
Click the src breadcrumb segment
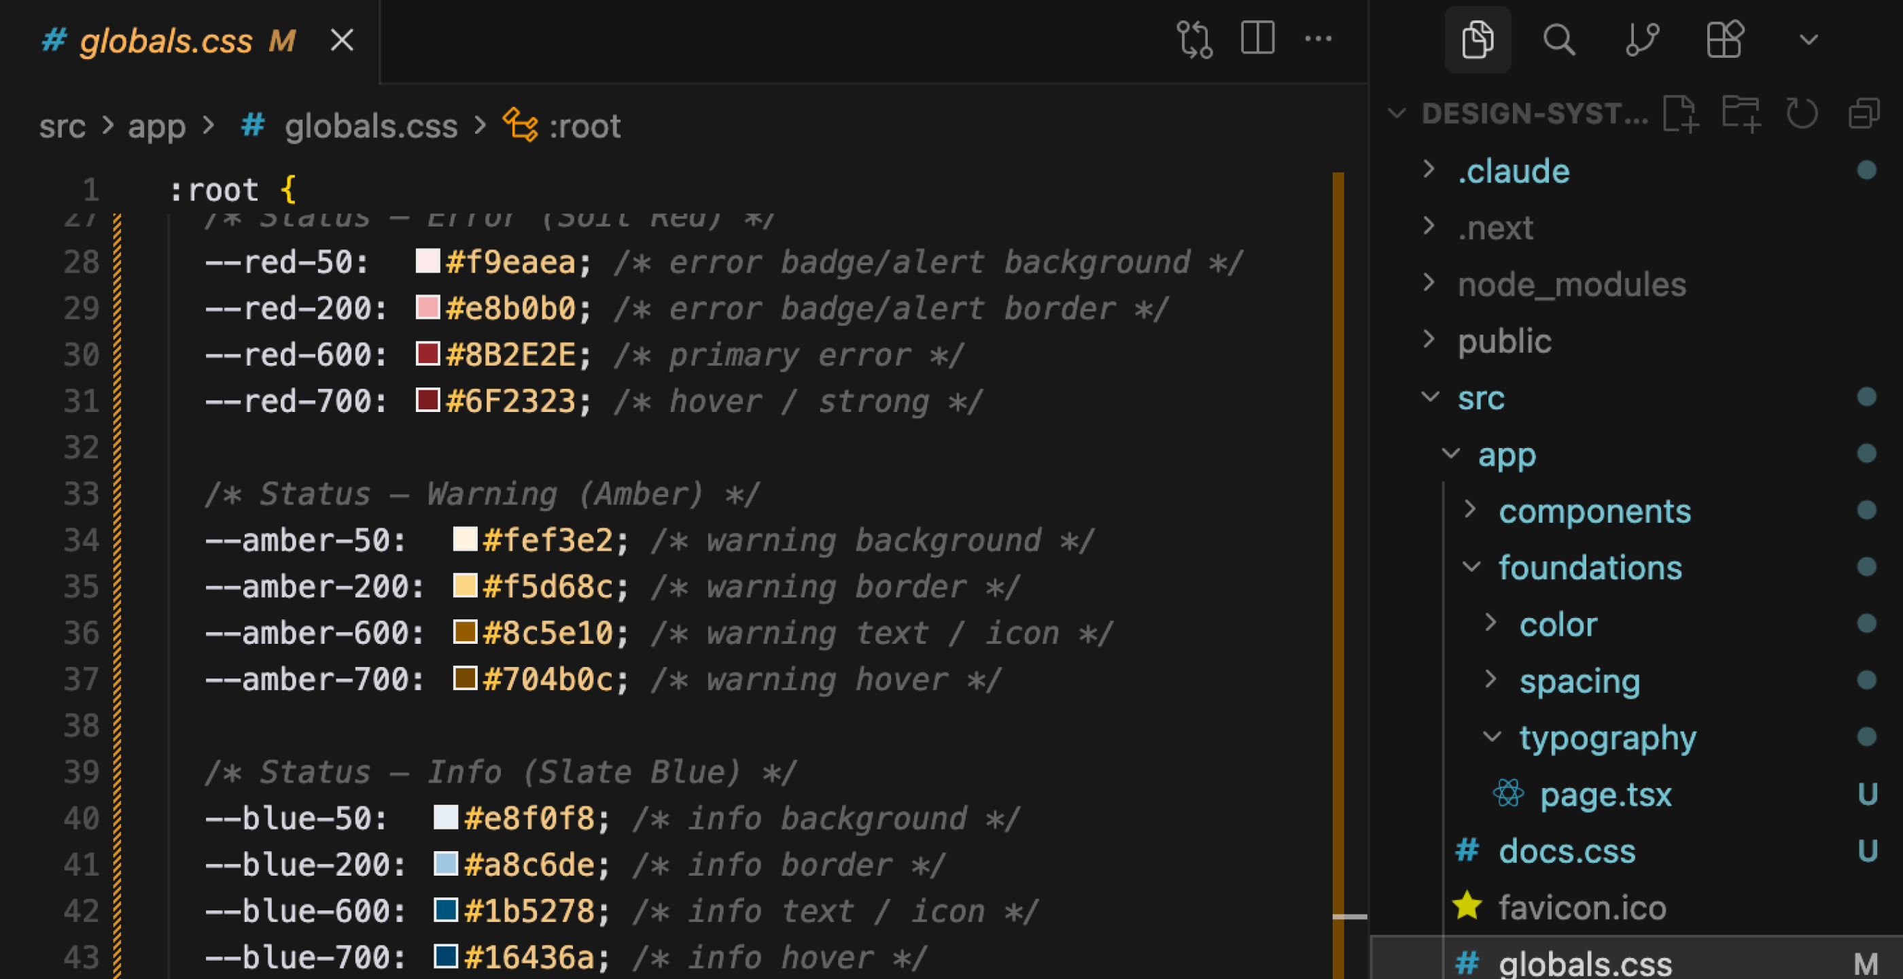[62, 126]
